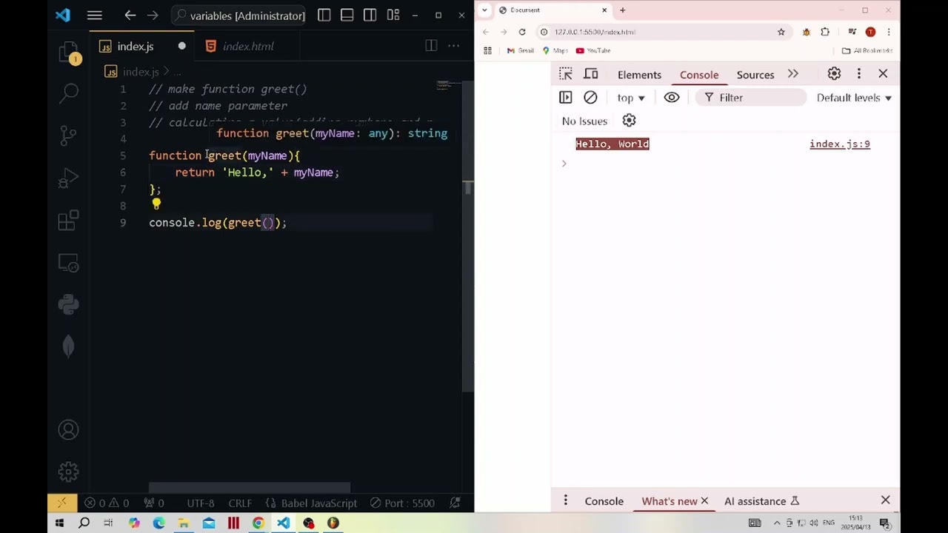The image size is (948, 533).
Task: Open the Chrome Extensions puzzle menu
Action: click(x=825, y=32)
